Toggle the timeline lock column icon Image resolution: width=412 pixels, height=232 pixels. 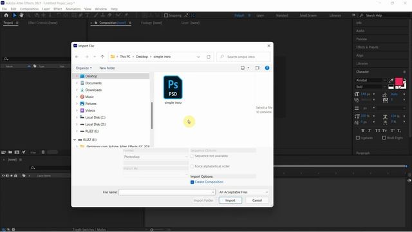[15, 176]
